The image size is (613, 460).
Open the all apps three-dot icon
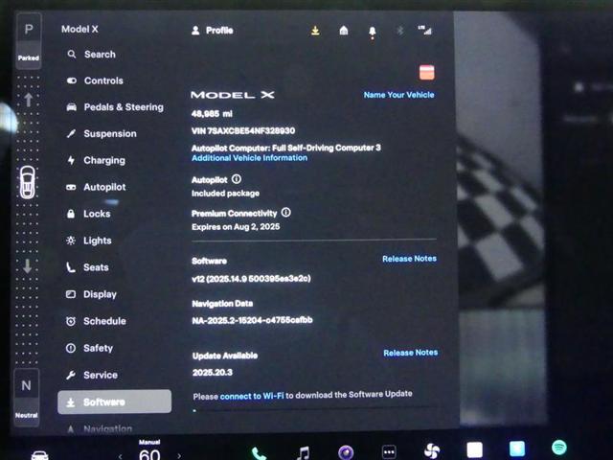[389, 452]
